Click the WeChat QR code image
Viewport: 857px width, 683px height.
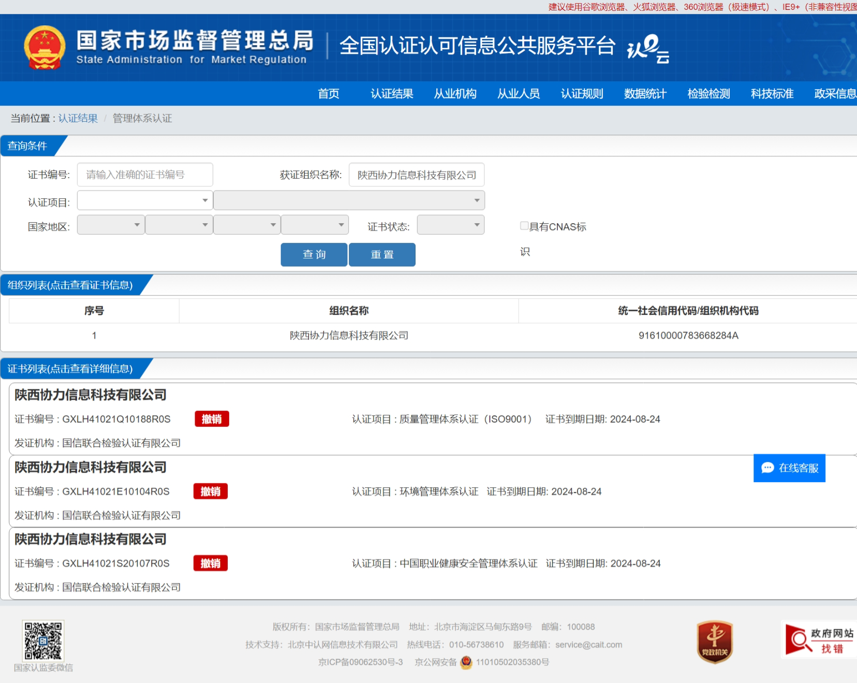point(43,641)
